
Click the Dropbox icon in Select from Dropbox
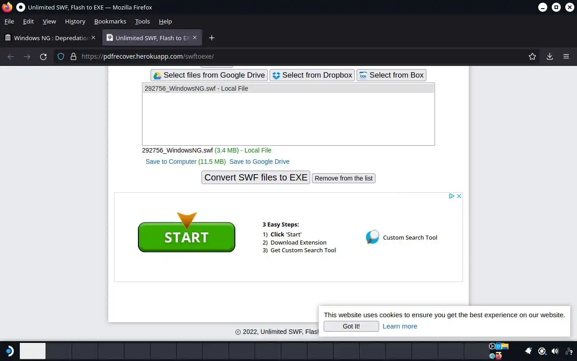pos(276,75)
